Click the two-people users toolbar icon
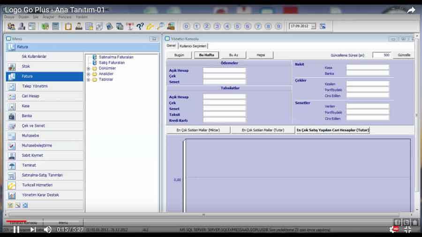This screenshot has width=422, height=237. click(11, 26)
